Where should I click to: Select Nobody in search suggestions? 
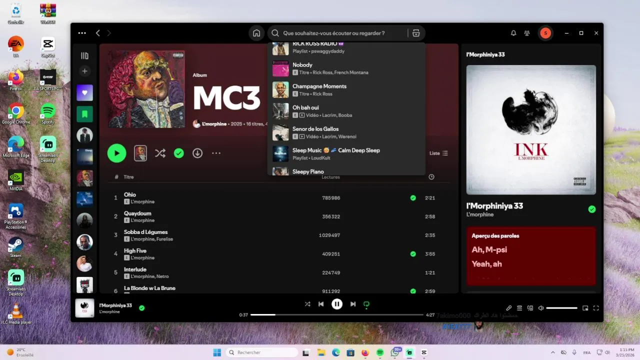(x=346, y=68)
